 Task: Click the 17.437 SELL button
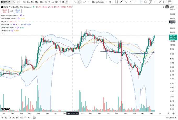tap(5, 11)
